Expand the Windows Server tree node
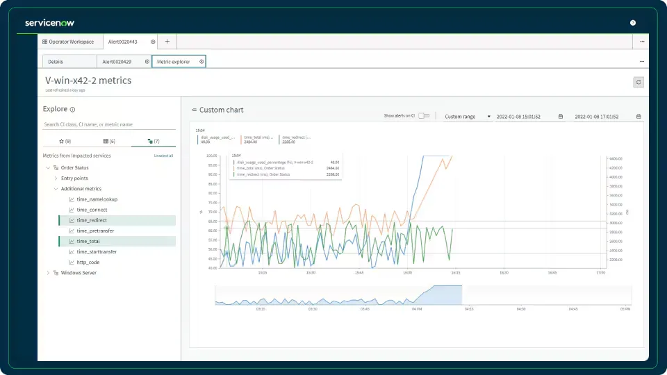The width and height of the screenshot is (667, 375). pyautogui.click(x=48, y=273)
